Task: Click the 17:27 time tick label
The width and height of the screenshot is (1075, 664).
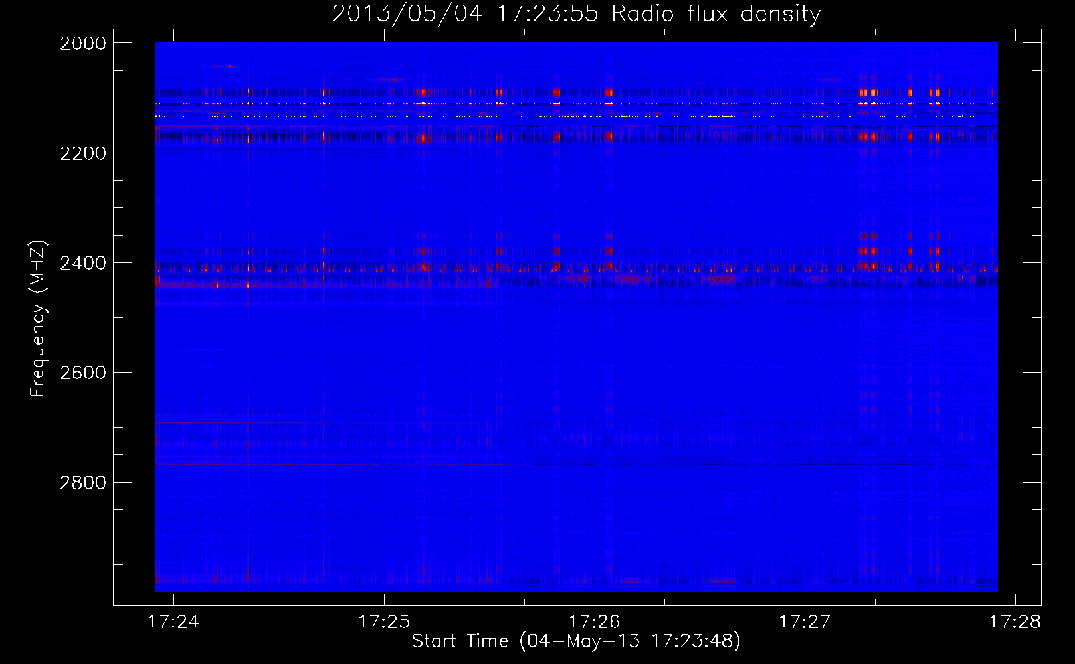Action: click(x=805, y=622)
